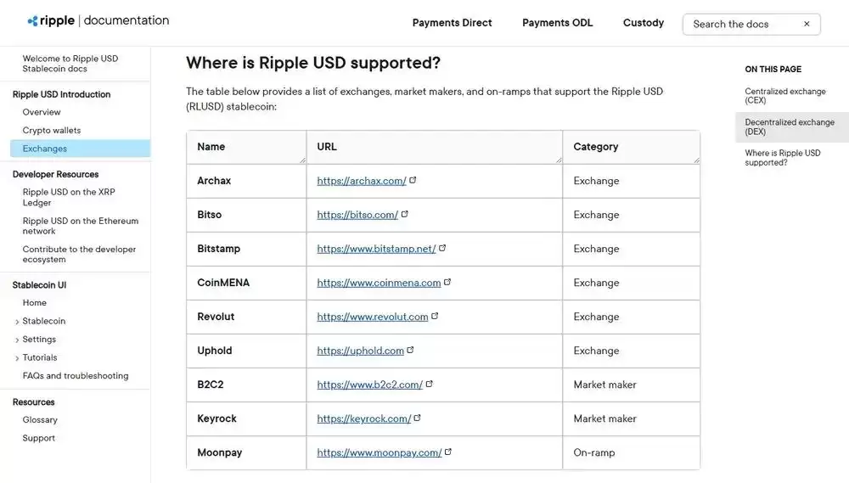849x483 pixels.
Task: Click external link icon next to coinmena.com
Action: coord(447,282)
